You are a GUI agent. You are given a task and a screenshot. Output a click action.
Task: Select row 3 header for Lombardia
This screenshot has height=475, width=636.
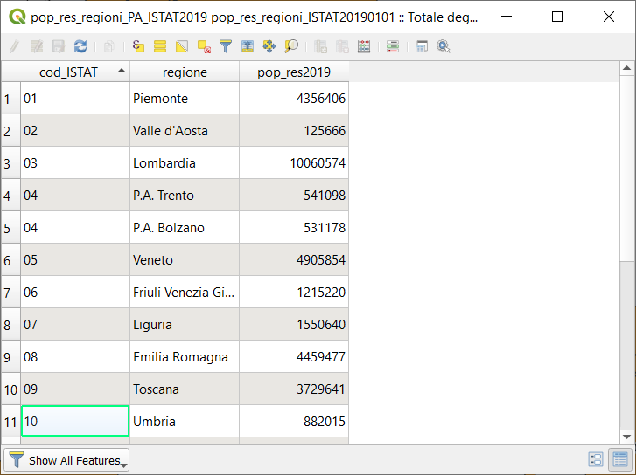coord(9,163)
